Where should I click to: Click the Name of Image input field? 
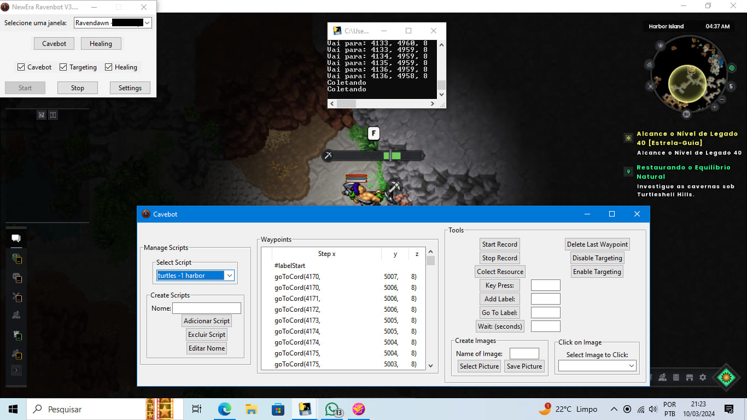tap(524, 354)
